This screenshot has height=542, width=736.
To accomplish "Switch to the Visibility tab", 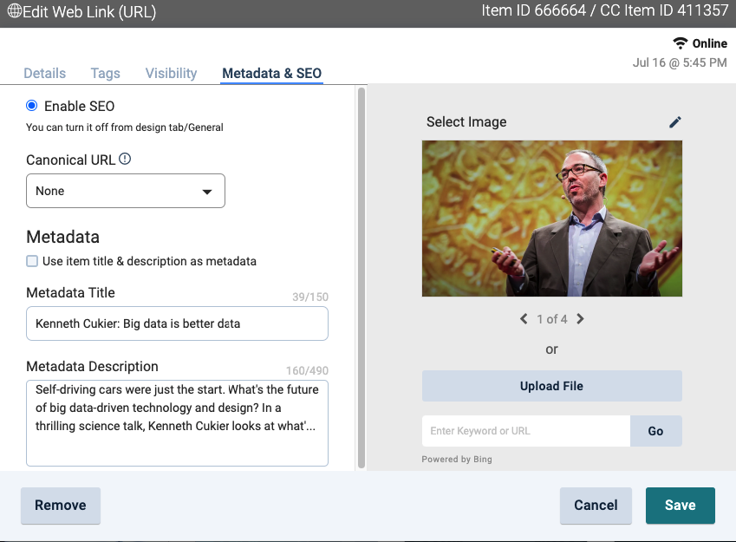I will pos(171,74).
